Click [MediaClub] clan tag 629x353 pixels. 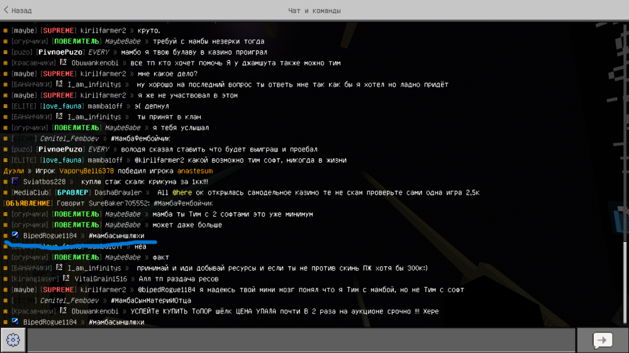pos(31,193)
